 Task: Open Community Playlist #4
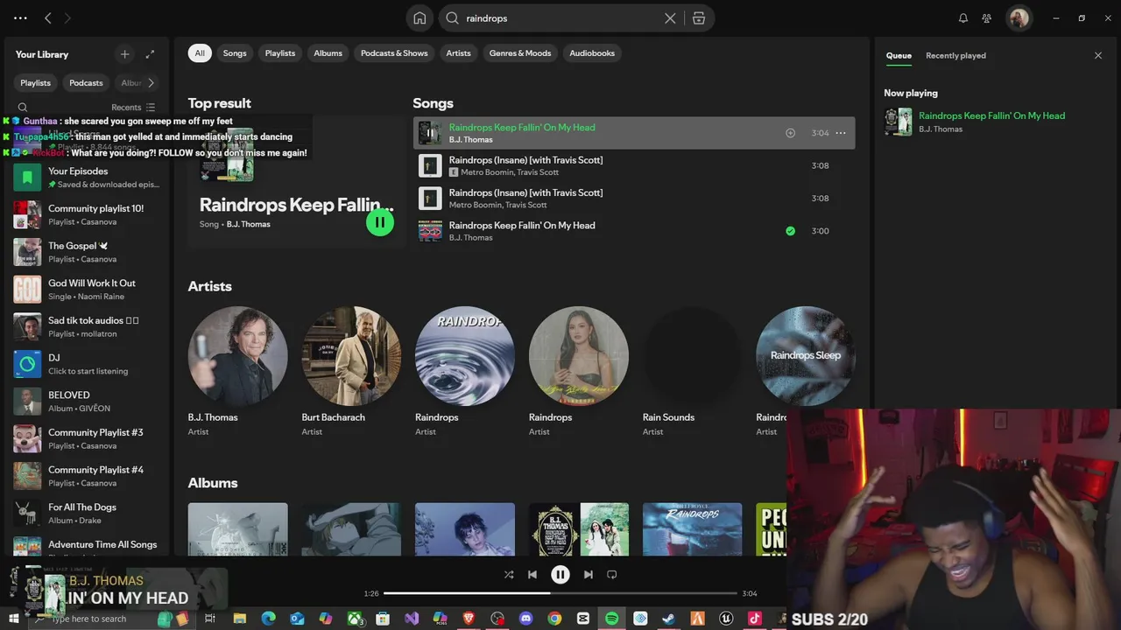88,476
